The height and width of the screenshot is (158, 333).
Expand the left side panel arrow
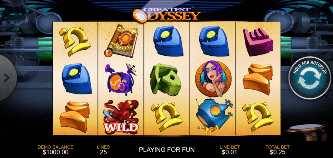coord(7,78)
